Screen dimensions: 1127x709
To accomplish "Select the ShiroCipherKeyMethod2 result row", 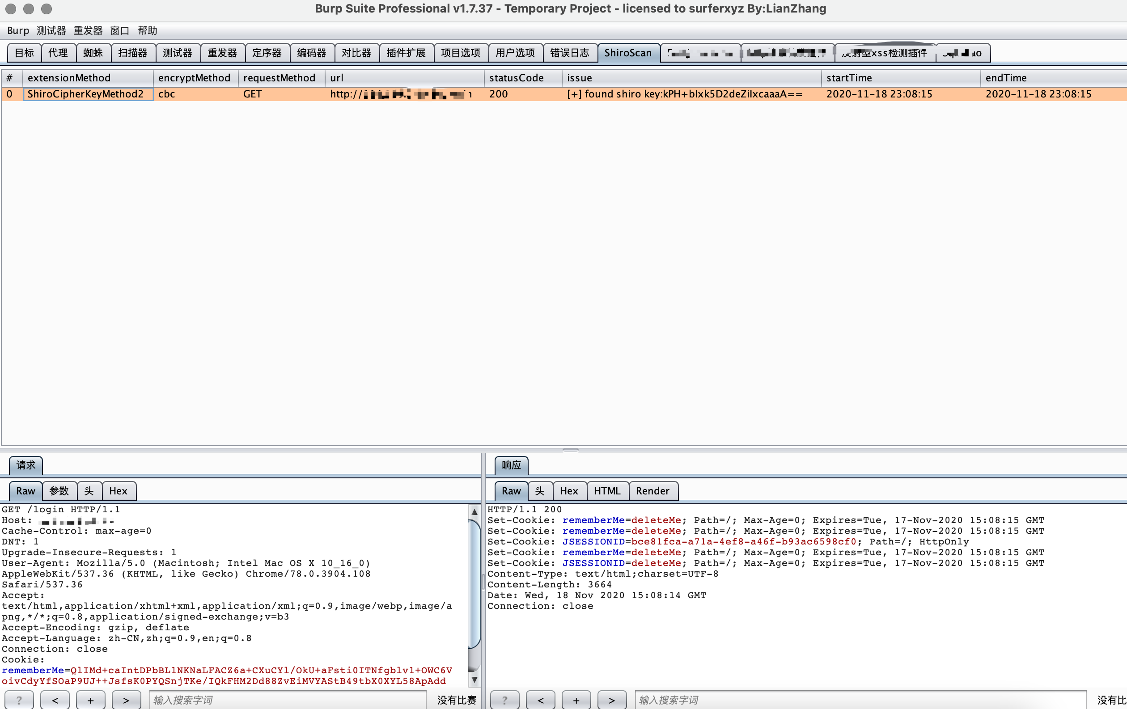I will pos(85,94).
